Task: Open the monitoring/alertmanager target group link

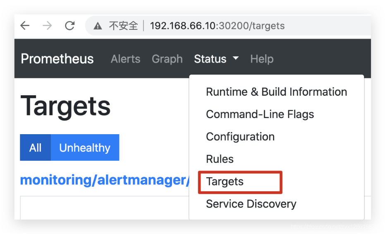Action: (105, 180)
